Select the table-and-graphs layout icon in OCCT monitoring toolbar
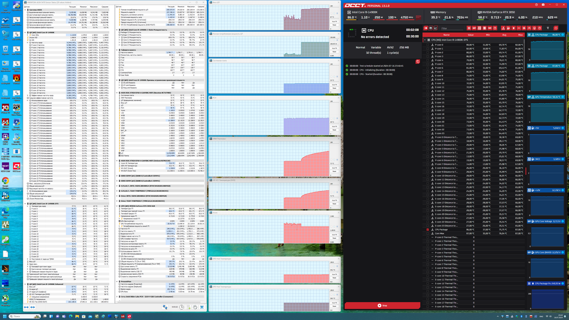This screenshot has height=320, width=569. click(x=425, y=28)
